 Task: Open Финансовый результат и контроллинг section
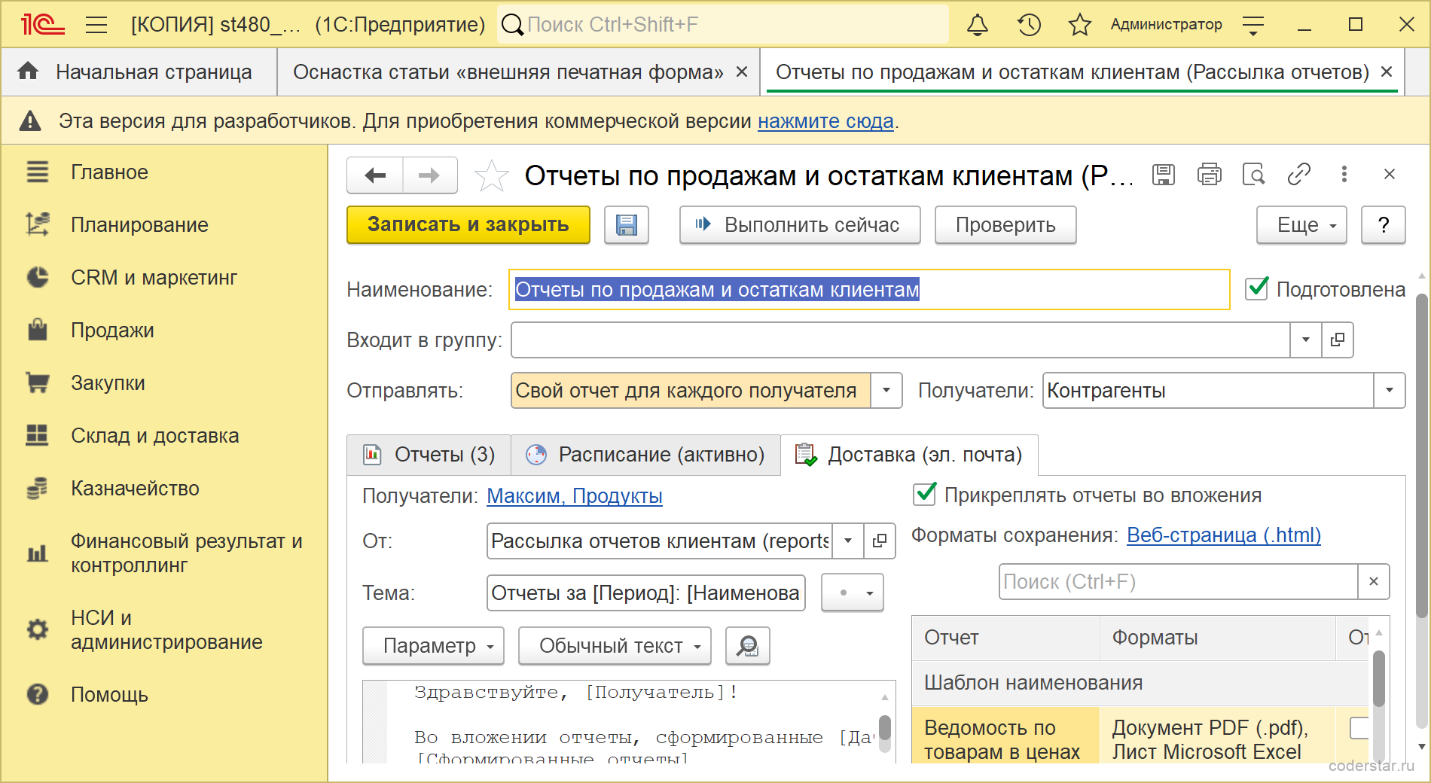coord(186,553)
